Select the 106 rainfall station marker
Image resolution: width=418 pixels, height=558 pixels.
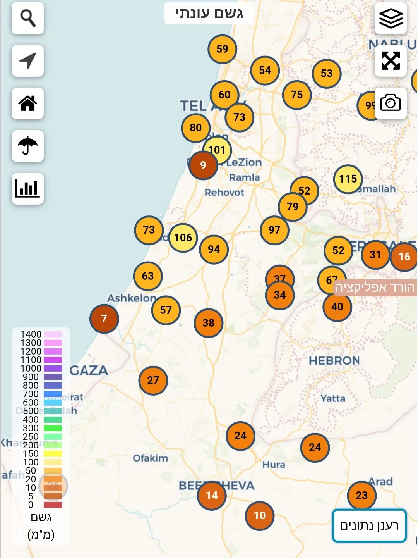183,238
